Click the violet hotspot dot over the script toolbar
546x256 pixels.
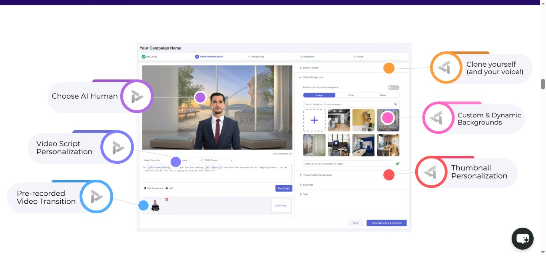point(176,162)
